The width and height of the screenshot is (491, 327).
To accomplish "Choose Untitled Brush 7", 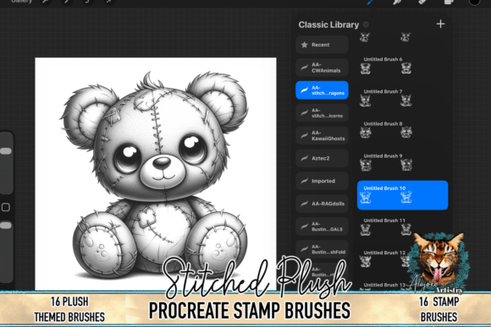I will click(x=403, y=98).
